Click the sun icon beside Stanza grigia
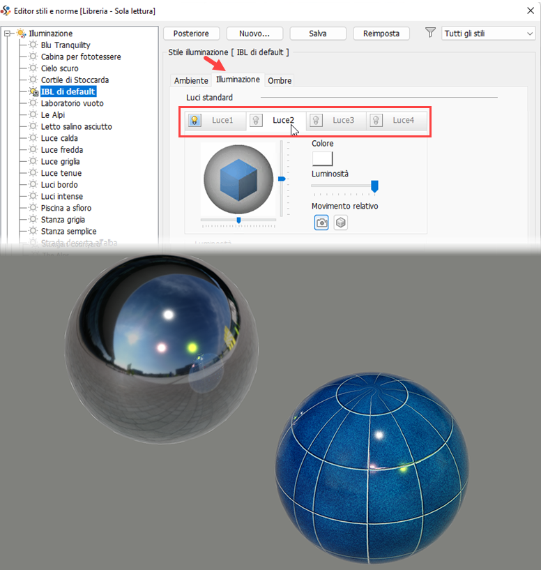The width and height of the screenshot is (541, 570). [33, 219]
